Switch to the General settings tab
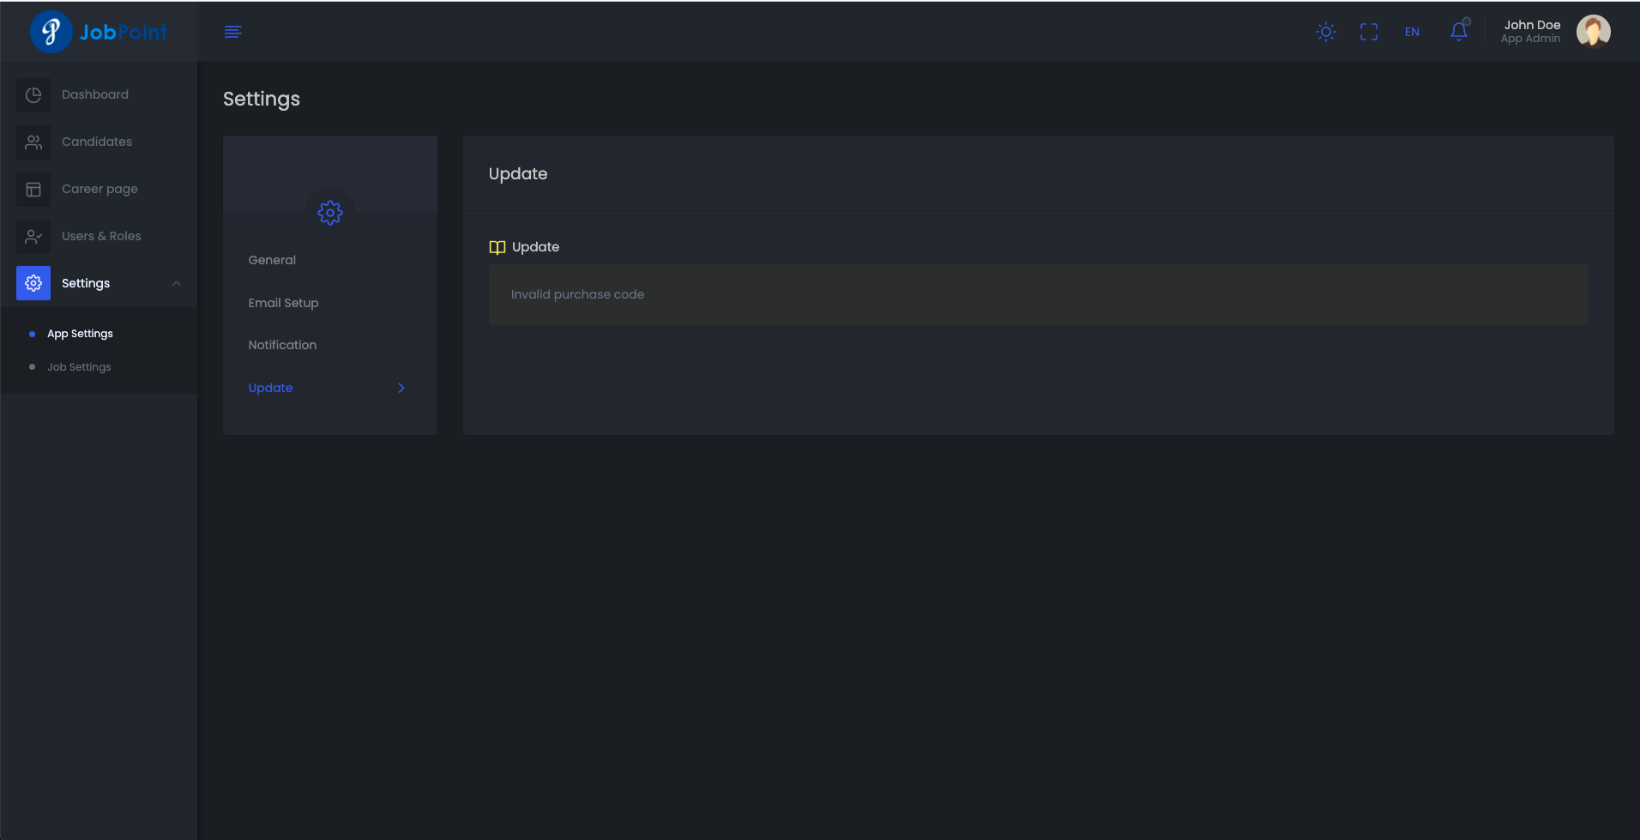Image resolution: width=1640 pixels, height=840 pixels. point(272,260)
